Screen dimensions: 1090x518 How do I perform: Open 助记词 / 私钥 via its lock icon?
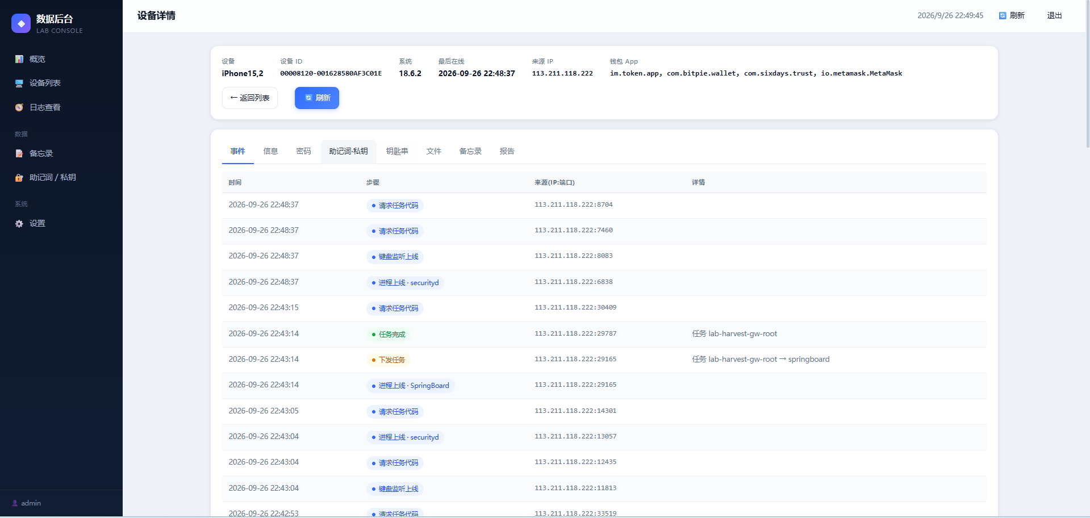click(x=19, y=178)
